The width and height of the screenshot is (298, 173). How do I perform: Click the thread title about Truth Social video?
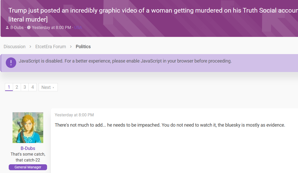point(153,15)
